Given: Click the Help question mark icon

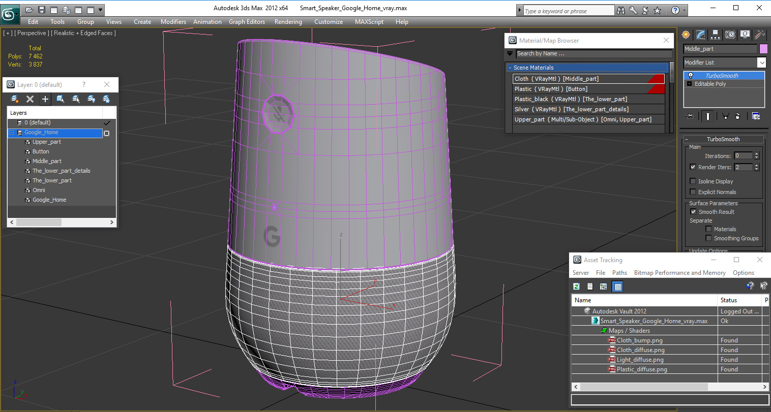Looking at the screenshot, I should point(675,10).
